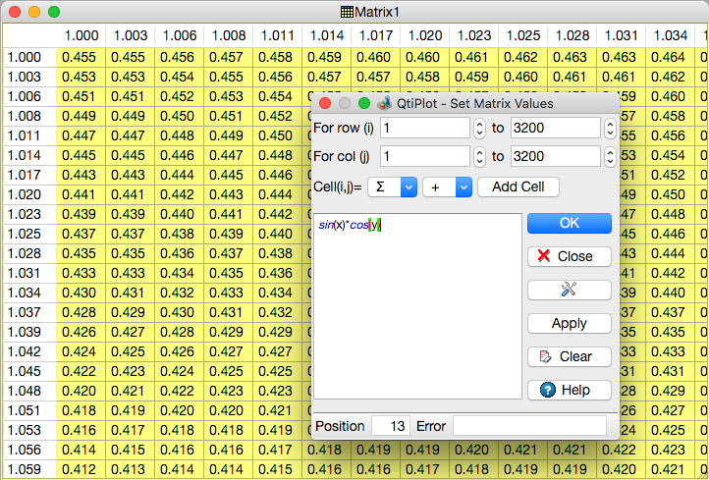Focus the For row (i) start field
709x480 pixels.
pos(424,128)
